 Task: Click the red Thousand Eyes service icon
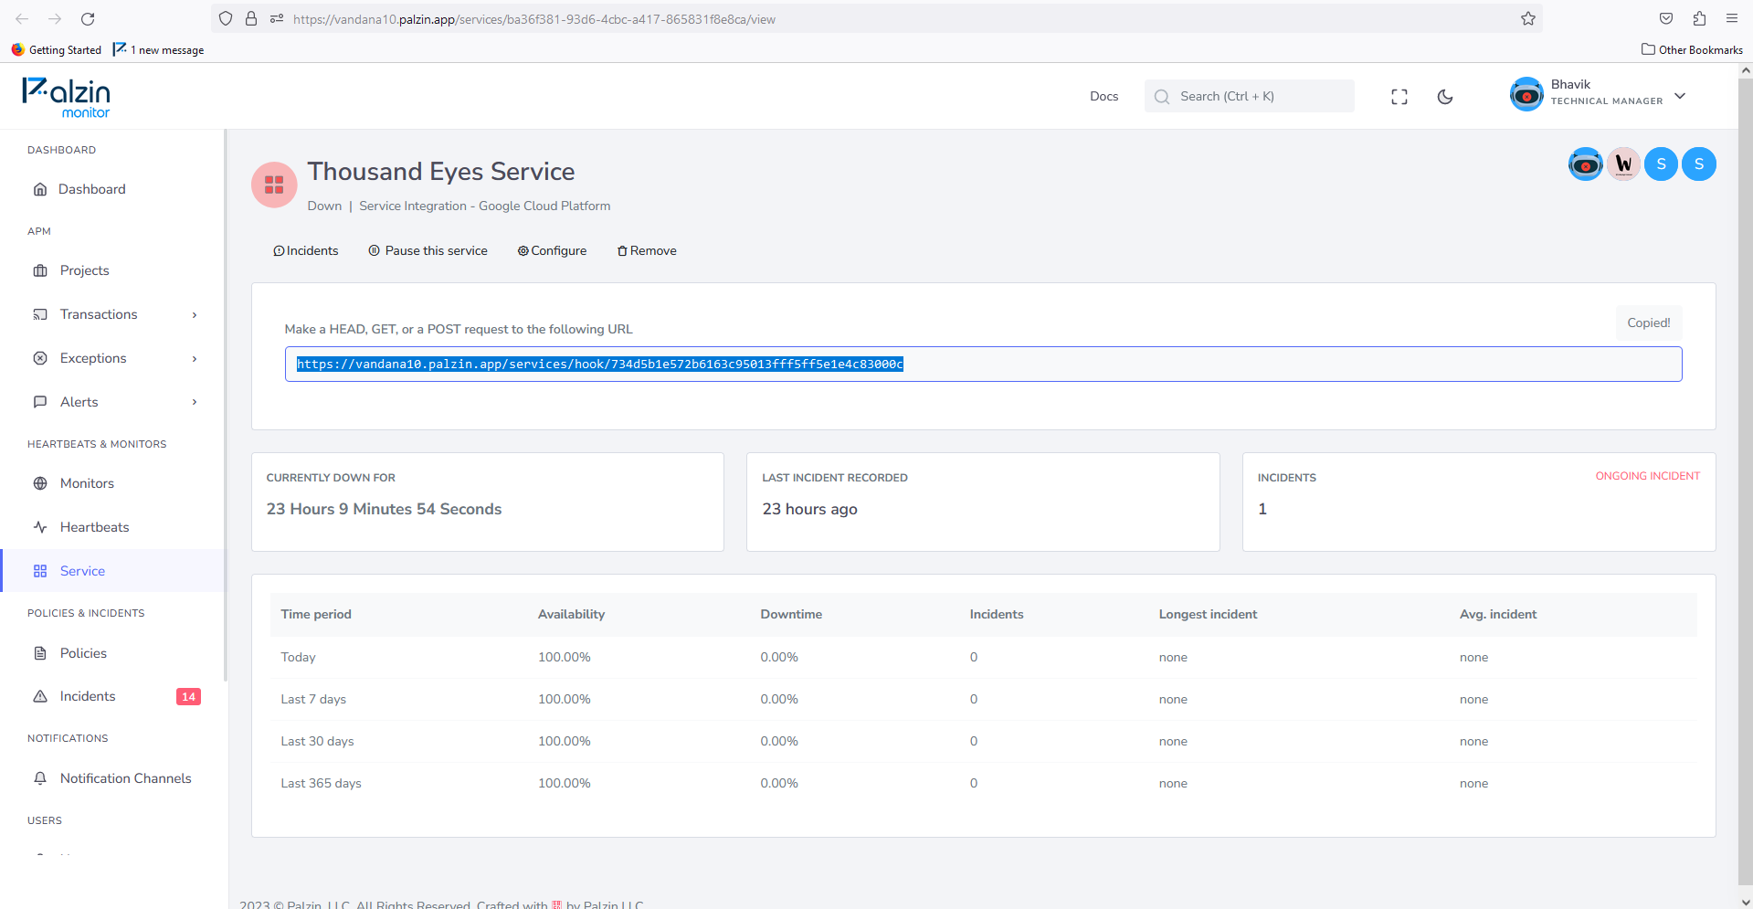coord(274,185)
